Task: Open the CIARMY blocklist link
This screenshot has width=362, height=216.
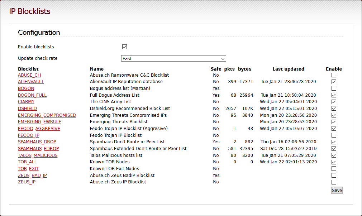Action: pos(26,102)
